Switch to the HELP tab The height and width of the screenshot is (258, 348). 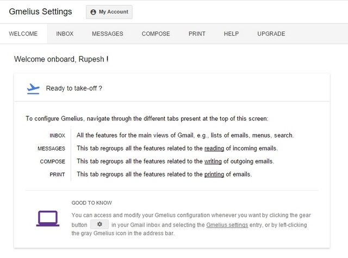pos(231,34)
